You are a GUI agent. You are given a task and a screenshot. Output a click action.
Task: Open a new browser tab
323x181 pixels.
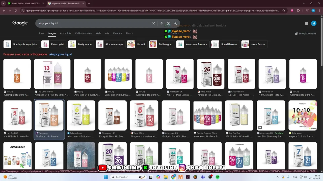click(x=89, y=4)
